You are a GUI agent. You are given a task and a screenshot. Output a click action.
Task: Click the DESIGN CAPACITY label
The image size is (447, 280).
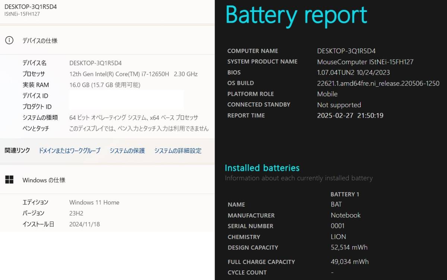pos(253,248)
